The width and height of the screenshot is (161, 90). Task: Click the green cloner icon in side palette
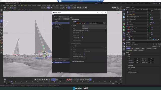[x=124, y=27]
